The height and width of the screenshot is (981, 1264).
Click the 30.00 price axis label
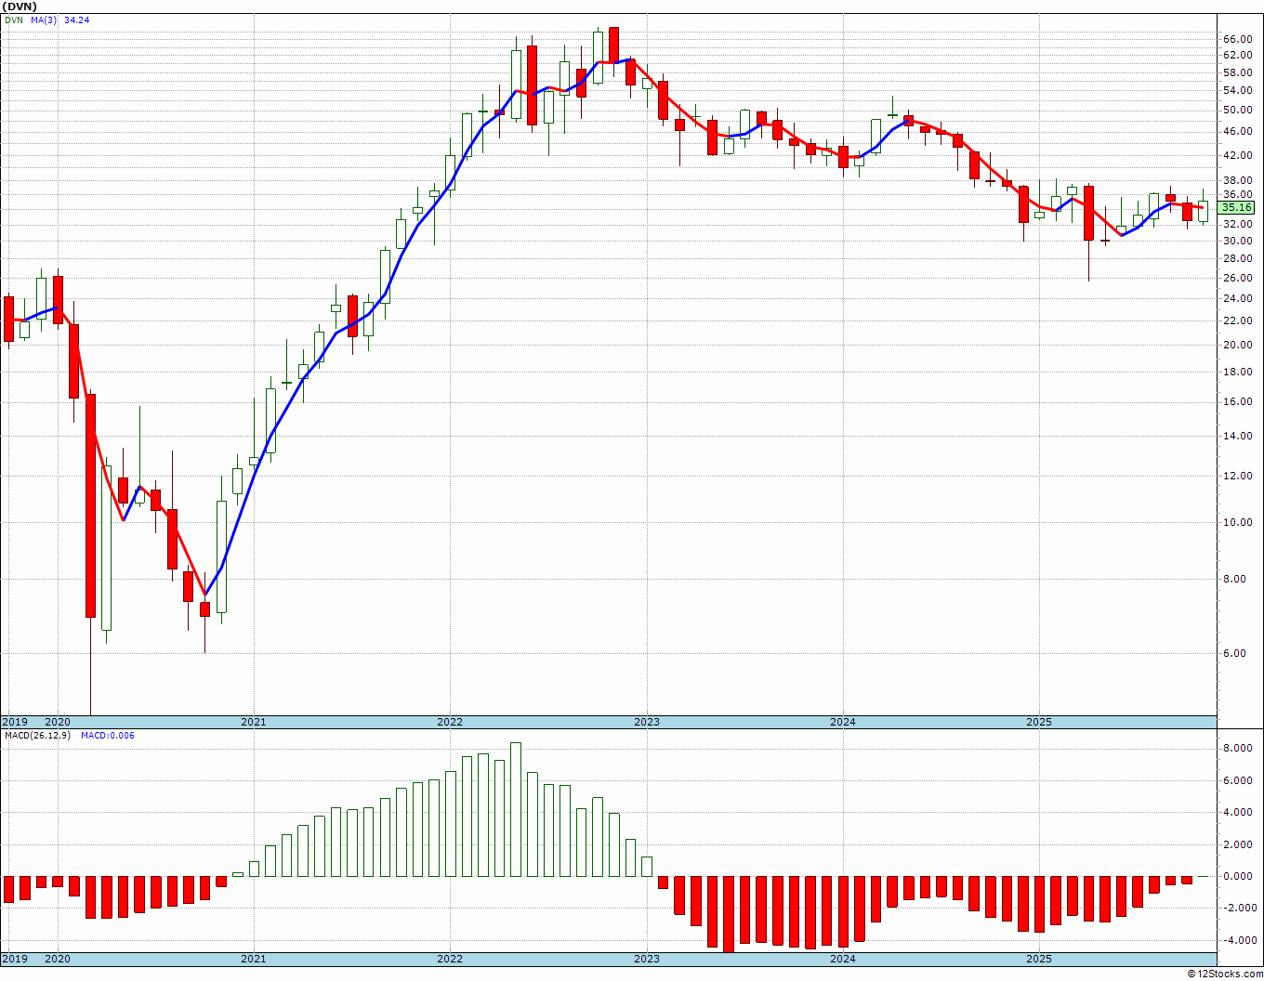point(1237,241)
